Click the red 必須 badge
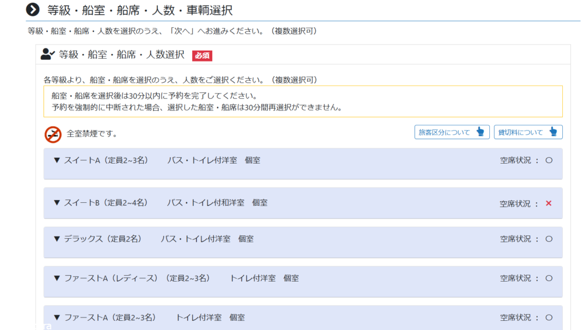 pos(202,55)
